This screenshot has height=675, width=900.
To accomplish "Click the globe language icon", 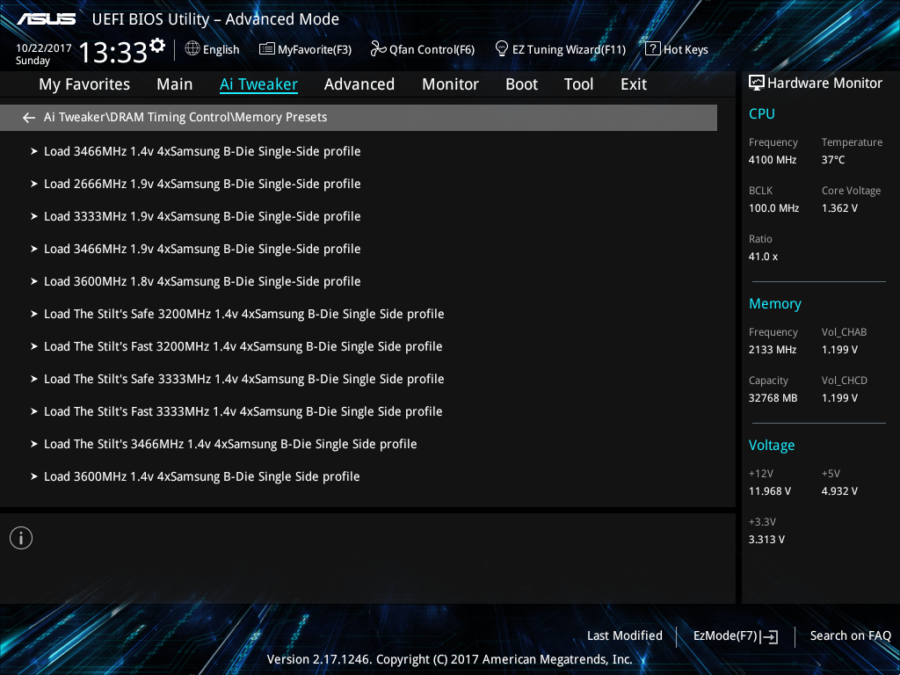I will click(x=192, y=49).
